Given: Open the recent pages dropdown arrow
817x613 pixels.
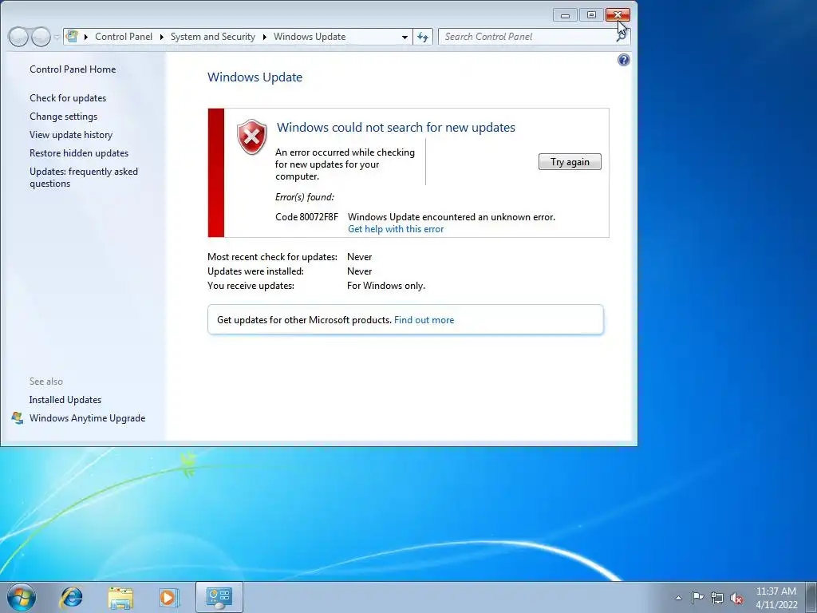Looking at the screenshot, I should 57,37.
